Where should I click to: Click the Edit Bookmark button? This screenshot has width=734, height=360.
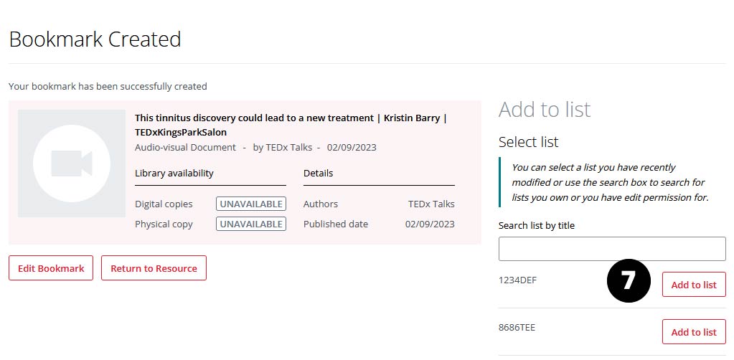(x=51, y=268)
